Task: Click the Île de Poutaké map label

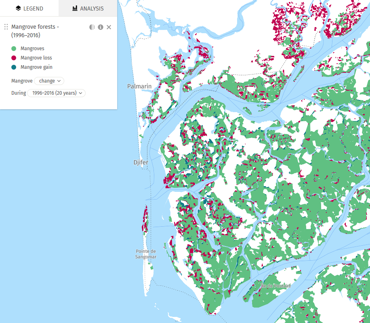Action: pos(275,286)
